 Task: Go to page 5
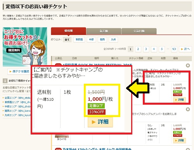pos(162,49)
